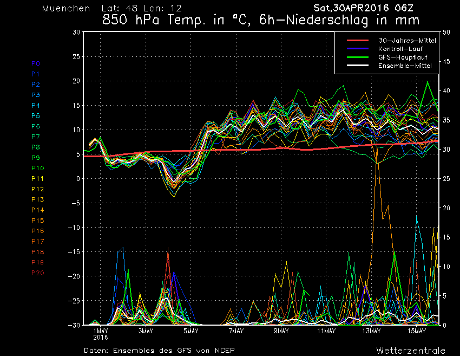Screen dimensions: 460x356
Task: Click the 2016 year label under 1MAY
Action: 101,338
